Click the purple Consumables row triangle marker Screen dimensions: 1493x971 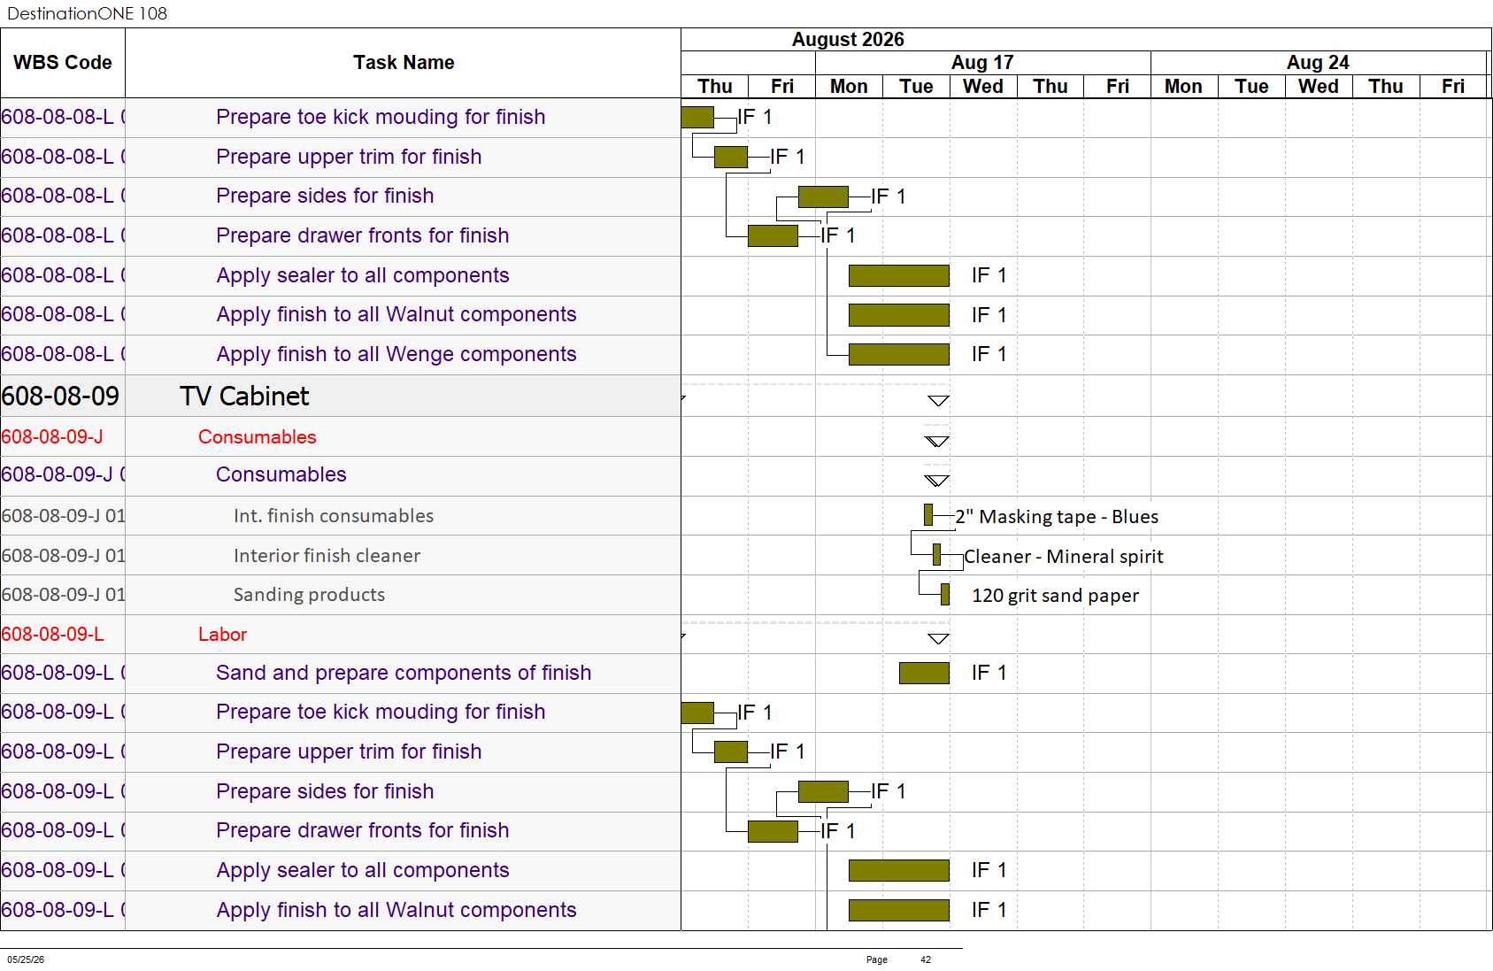(936, 481)
